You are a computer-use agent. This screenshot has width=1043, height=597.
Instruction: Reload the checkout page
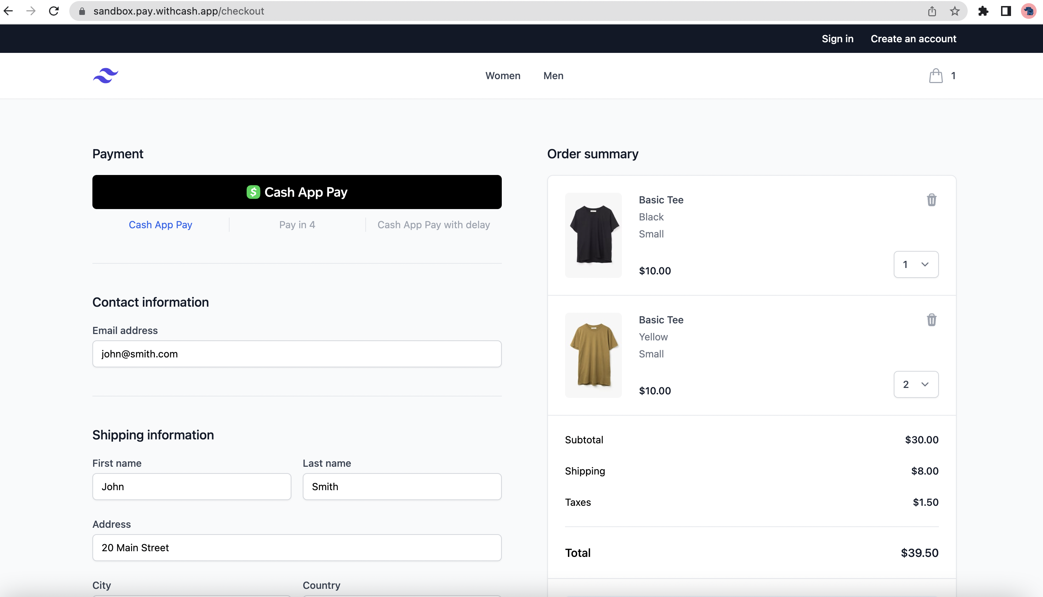coord(54,11)
